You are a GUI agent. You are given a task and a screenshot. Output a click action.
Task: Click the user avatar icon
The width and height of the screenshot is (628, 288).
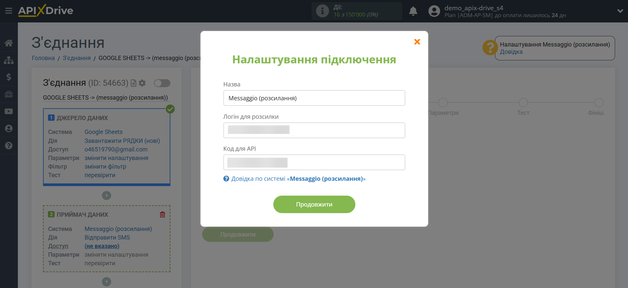[434, 11]
